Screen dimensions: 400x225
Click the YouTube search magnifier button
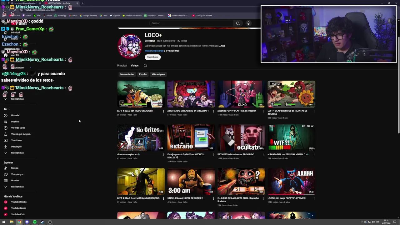coord(238,23)
